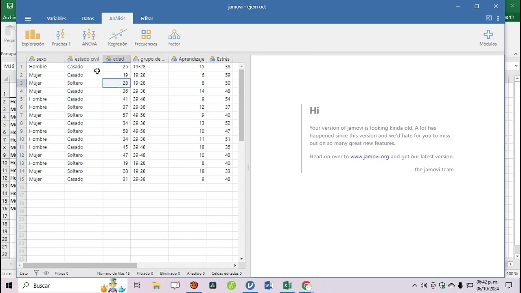Select edad cell with value 57
Image resolution: width=521 pixels, height=293 pixels.
coord(117,115)
